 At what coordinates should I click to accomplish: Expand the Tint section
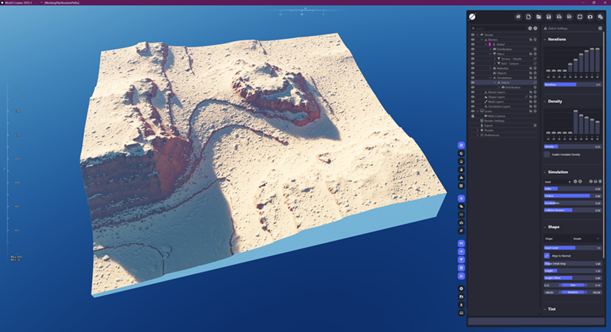[x=544, y=309]
